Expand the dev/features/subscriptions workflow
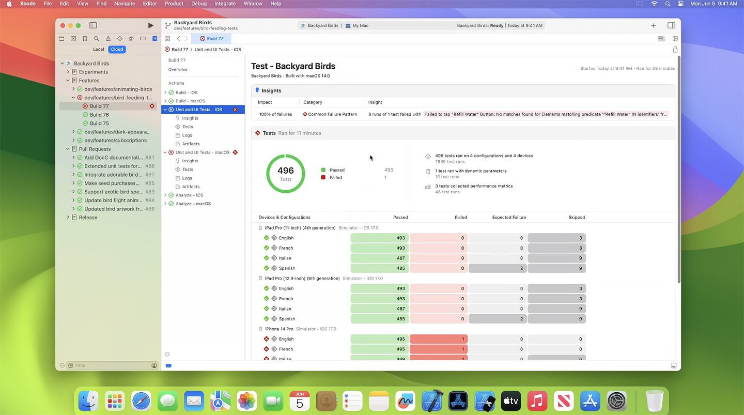Image resolution: width=744 pixels, height=415 pixels. pos(73,140)
